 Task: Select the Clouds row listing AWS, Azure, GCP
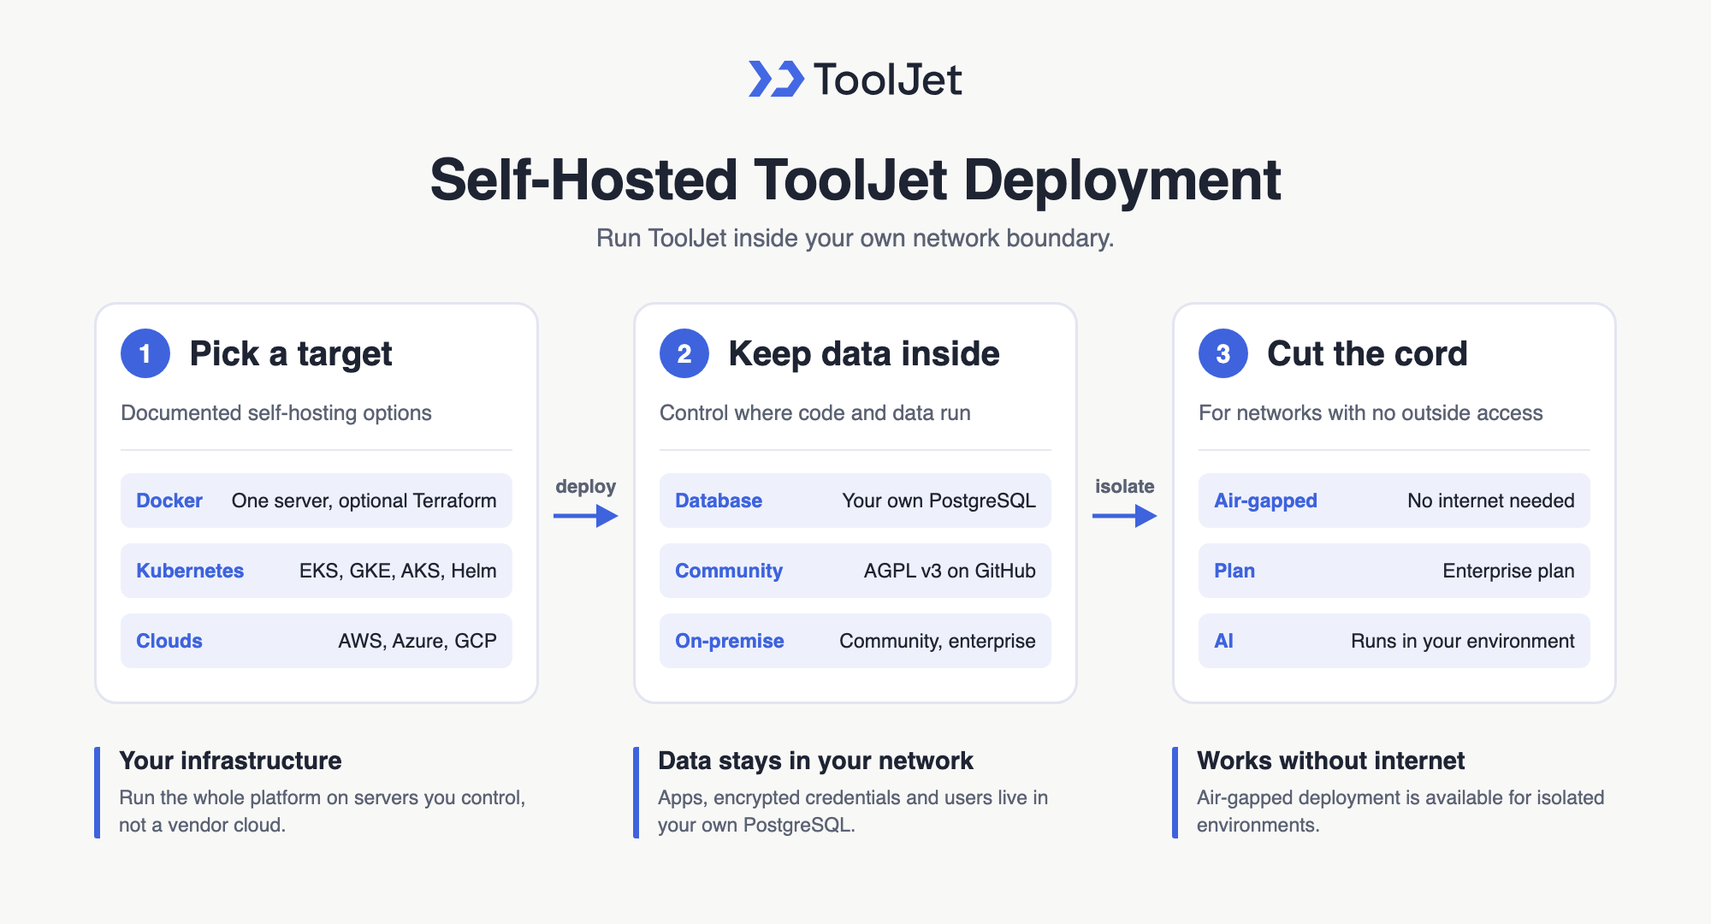[x=317, y=641]
